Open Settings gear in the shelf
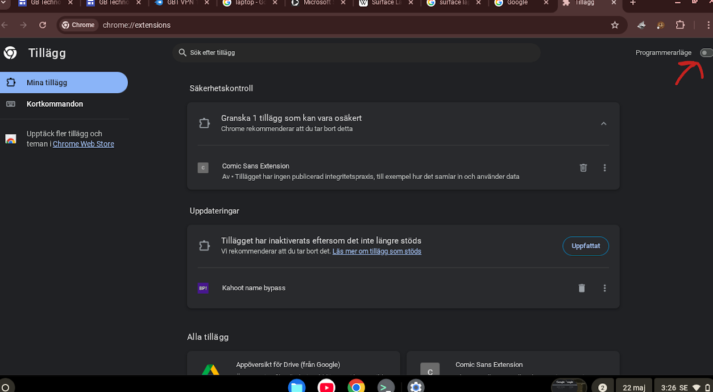The height and width of the screenshot is (392, 713). click(x=416, y=387)
